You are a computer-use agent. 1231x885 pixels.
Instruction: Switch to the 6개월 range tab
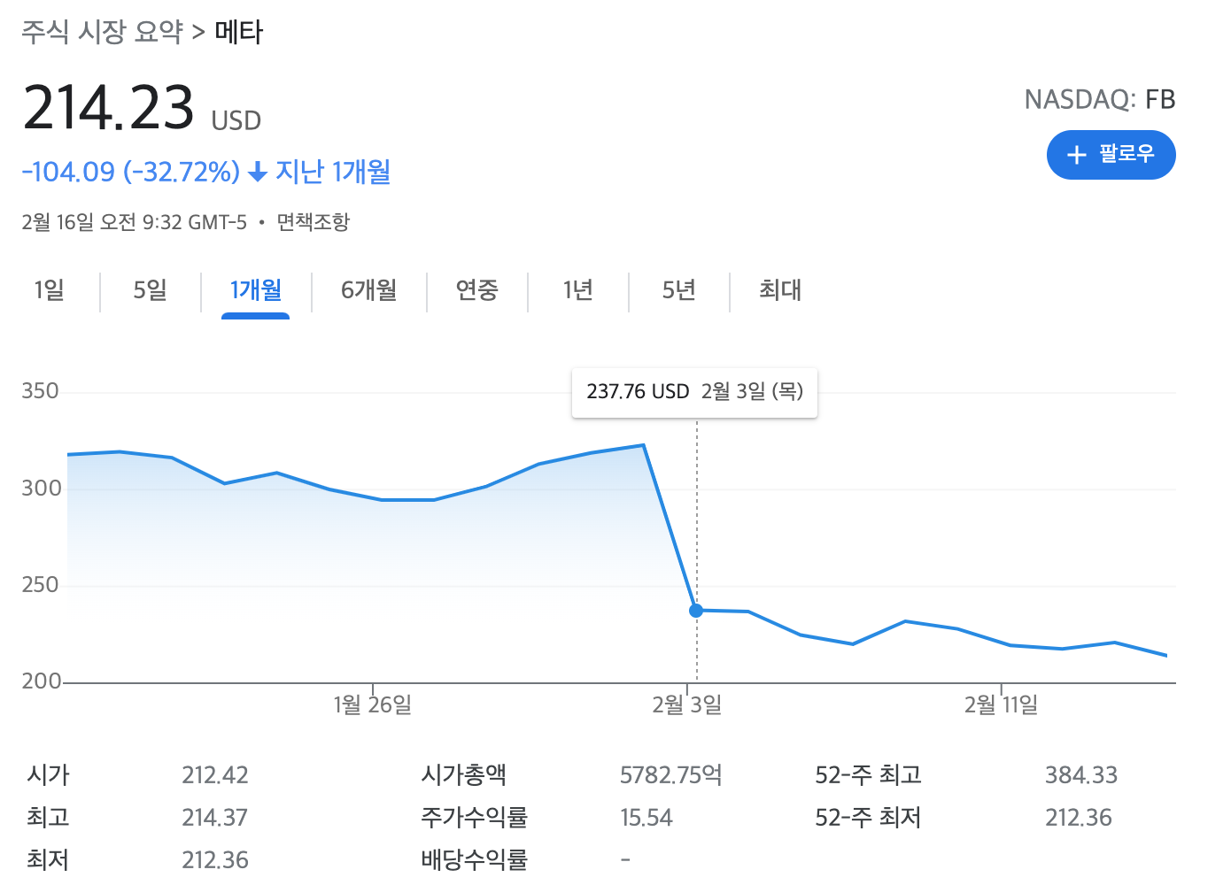pyautogui.click(x=369, y=290)
